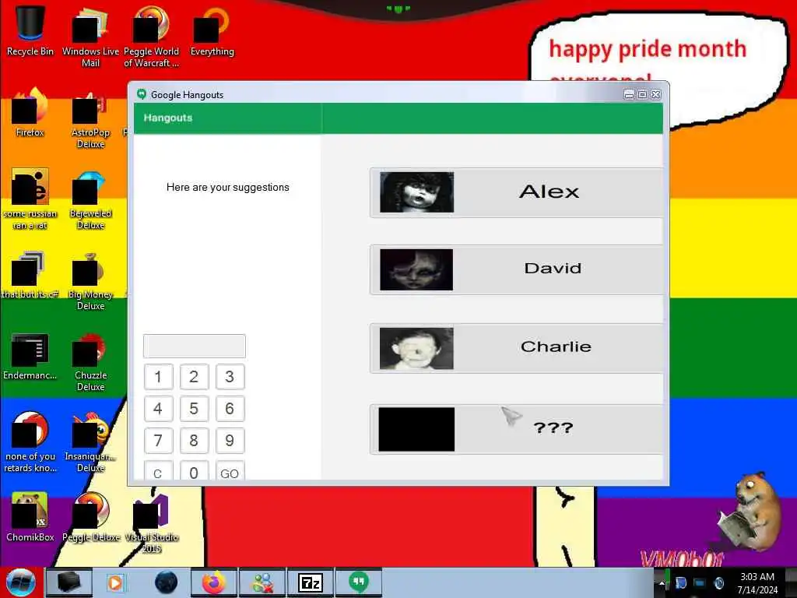Click Alex's doll profile picture
Screen dimensions: 797x598
point(417,192)
